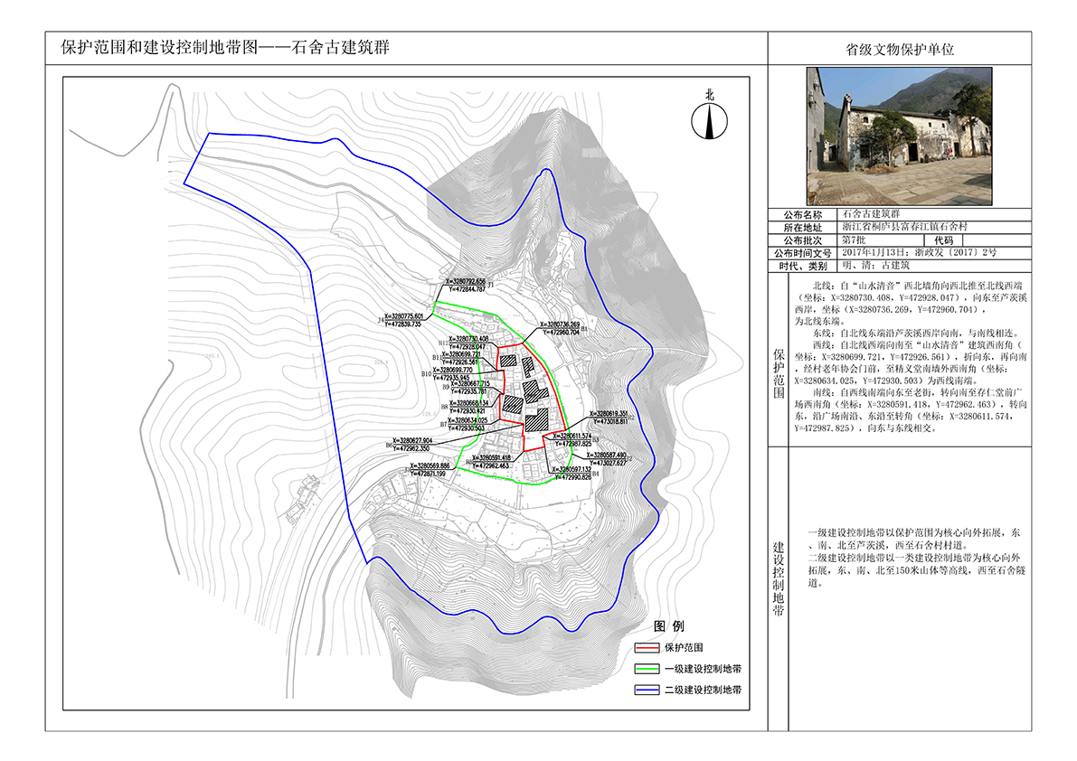Image resolution: width=1077 pixels, height=761 pixels.
Task: Click coordinate label X=3280775.601 at point J4
Action: 404,316
